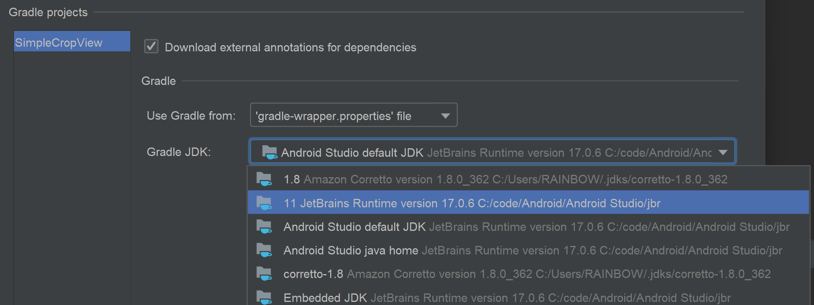The width and height of the screenshot is (814, 305).
Task: Click the Gradle projects section heading
Action: pos(48,12)
